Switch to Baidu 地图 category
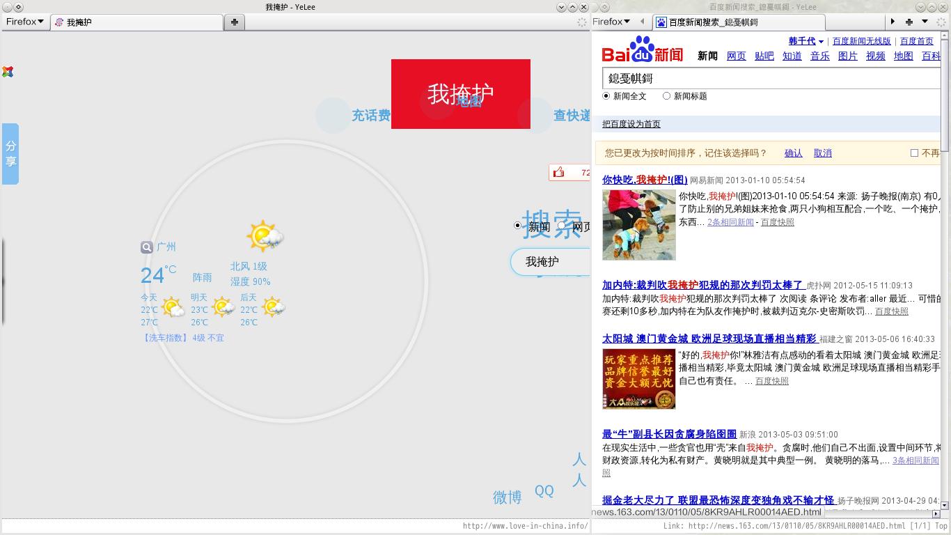The image size is (951, 535). pos(904,56)
